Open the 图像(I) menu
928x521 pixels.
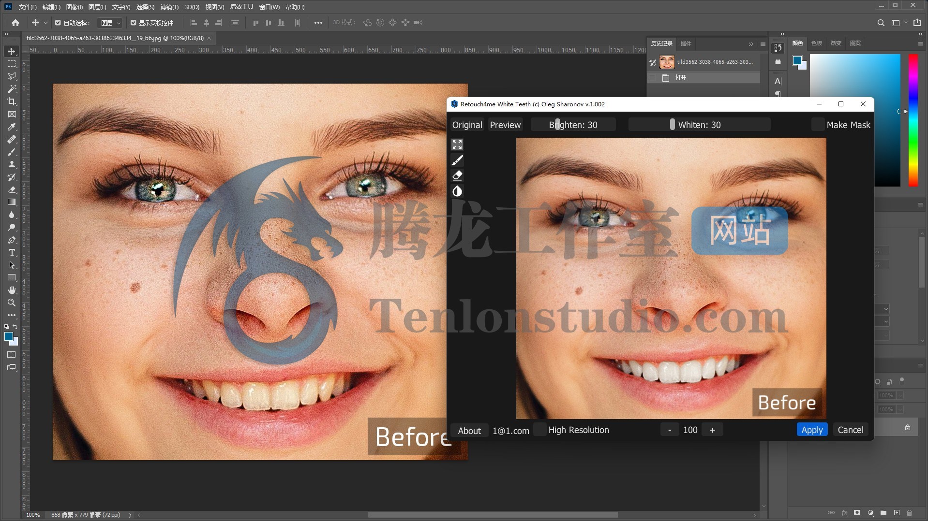[x=75, y=7]
